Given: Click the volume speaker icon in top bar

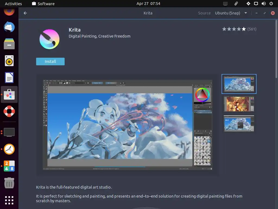Looking at the screenshot, I should [x=264, y=4].
